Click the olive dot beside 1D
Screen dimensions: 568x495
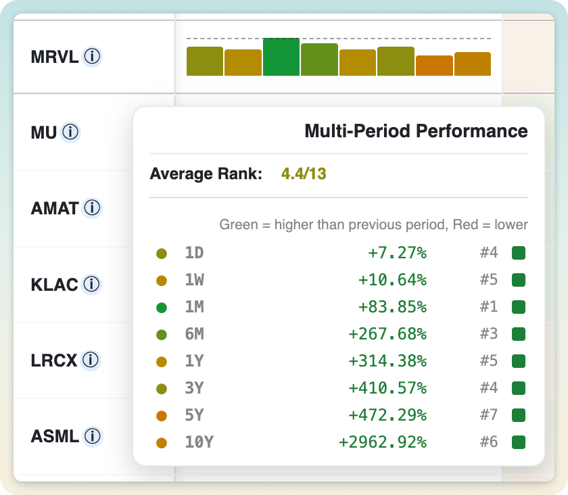tap(162, 254)
